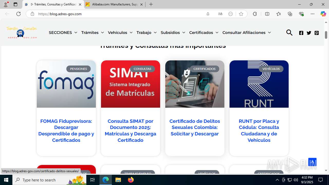Image resolution: width=329 pixels, height=185 pixels.
Task: Click the PENSIONES category tag
Action: coord(78,69)
